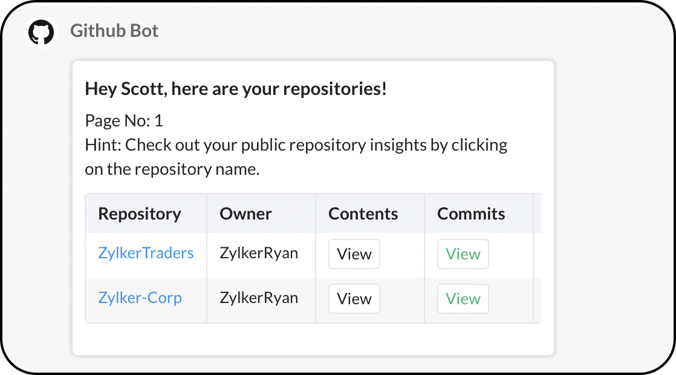Image resolution: width=676 pixels, height=375 pixels.
Task: Open the Zylker-Corp repository link
Action: tap(140, 298)
